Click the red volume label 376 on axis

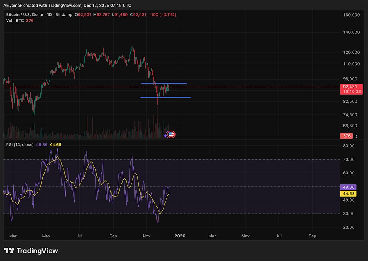click(347, 136)
